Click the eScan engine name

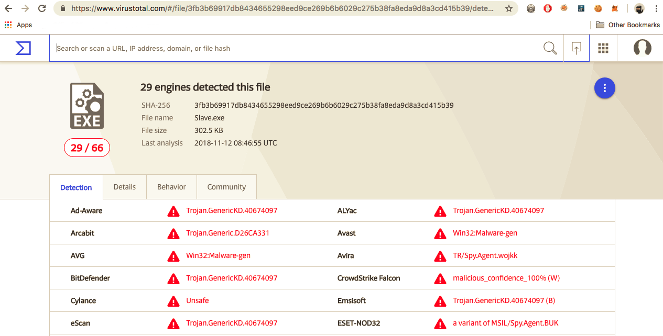tap(80, 323)
